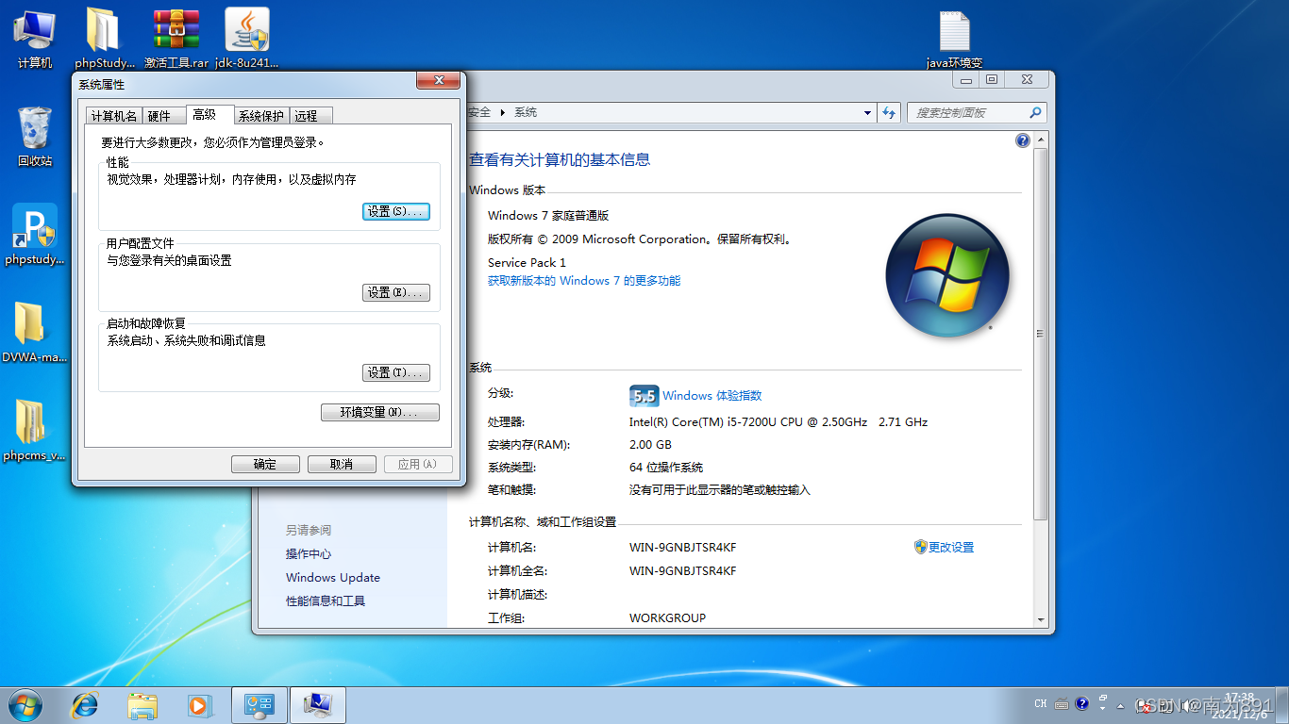Screen dimensions: 1289x724
Task: Click the CH language indicator
Action: (x=1041, y=704)
